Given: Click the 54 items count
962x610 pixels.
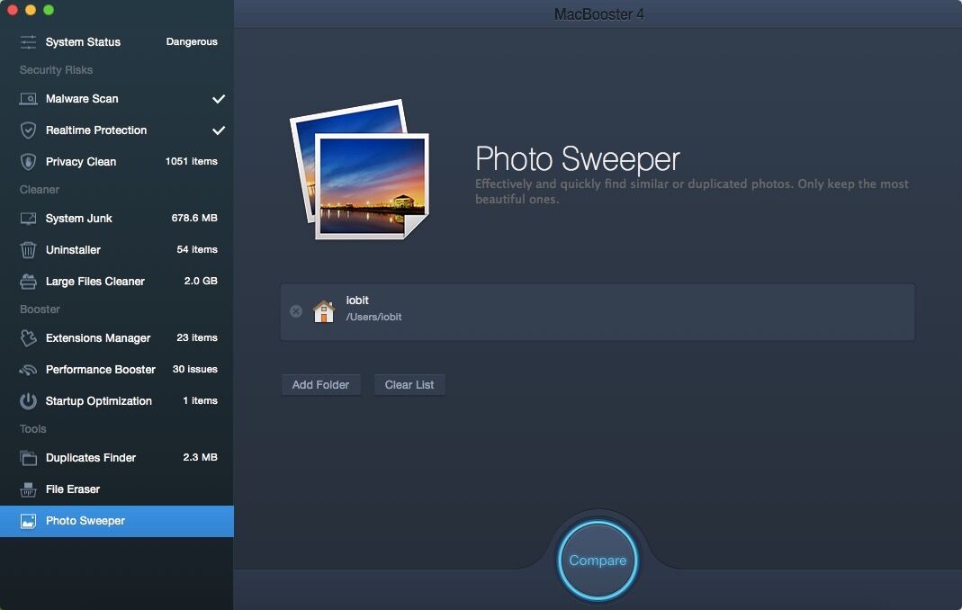Looking at the screenshot, I should [x=197, y=250].
